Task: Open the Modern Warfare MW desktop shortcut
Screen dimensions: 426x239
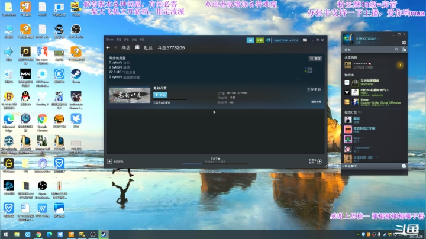Action: (25, 77)
